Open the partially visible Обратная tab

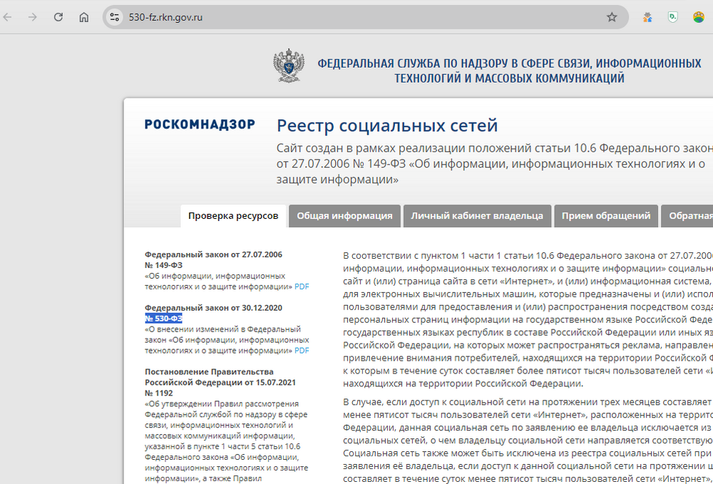pyautogui.click(x=687, y=216)
